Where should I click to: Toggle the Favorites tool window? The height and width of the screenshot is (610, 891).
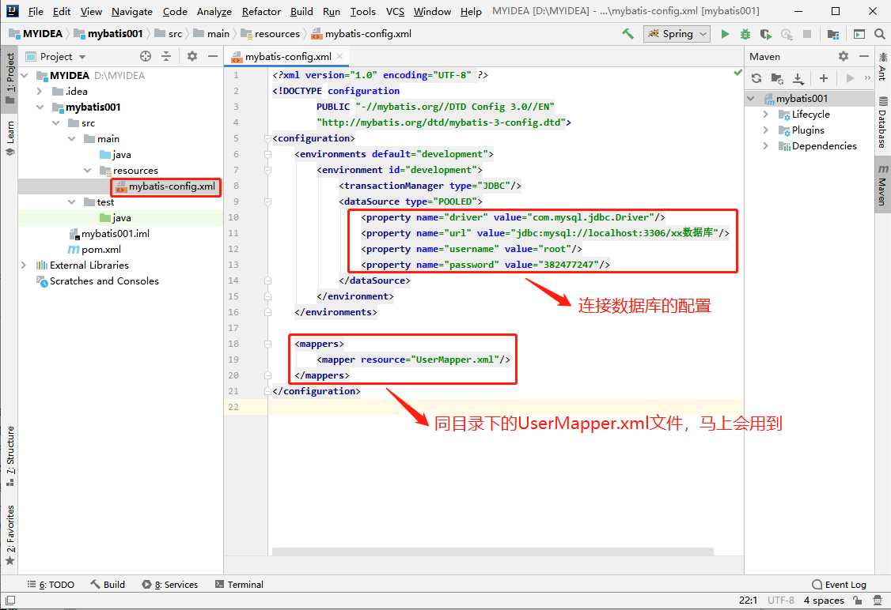(10, 534)
